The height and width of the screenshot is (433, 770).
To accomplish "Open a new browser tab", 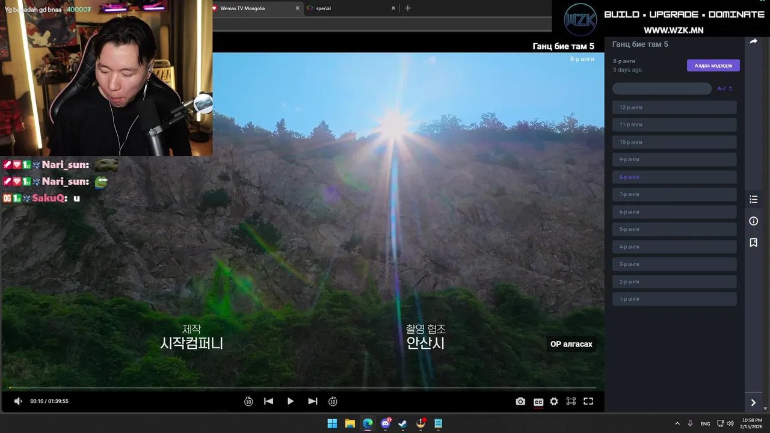I will 408,8.
